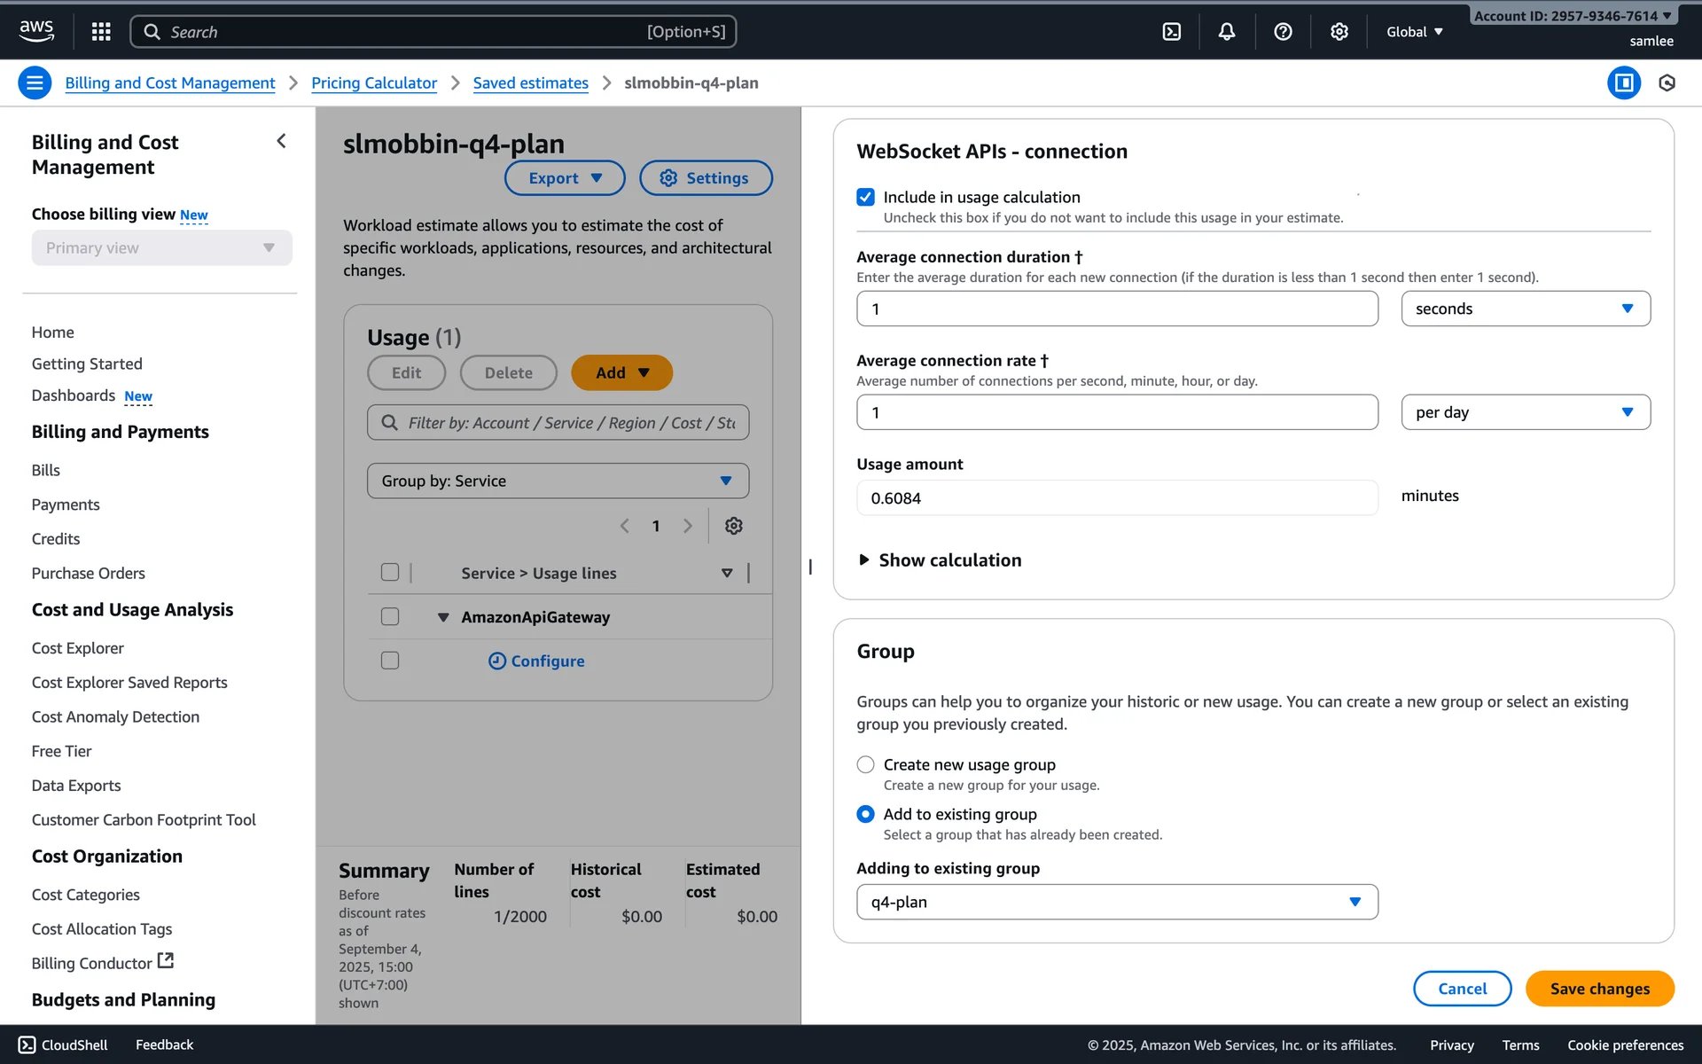Go to Bills in sidebar
The image size is (1702, 1064).
coord(46,470)
